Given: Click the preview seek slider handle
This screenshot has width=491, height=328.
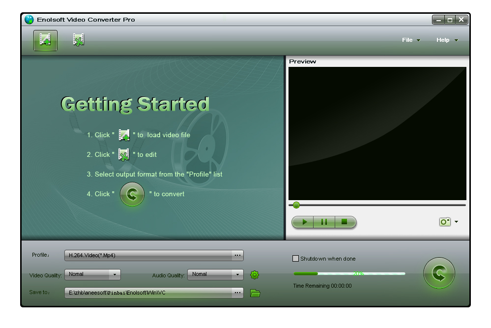Looking at the screenshot, I should pos(296,205).
